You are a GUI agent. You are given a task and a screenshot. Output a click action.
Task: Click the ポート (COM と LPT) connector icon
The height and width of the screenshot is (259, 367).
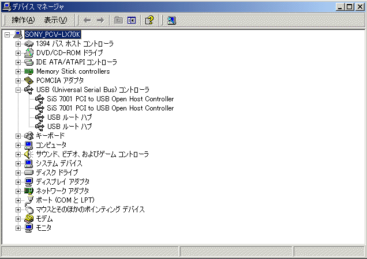29,200
